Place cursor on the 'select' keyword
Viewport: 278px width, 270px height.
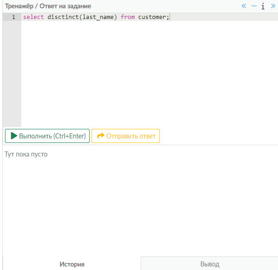pos(33,17)
